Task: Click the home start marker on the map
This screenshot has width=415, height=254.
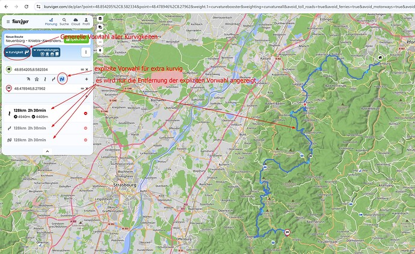Action: [380, 58]
